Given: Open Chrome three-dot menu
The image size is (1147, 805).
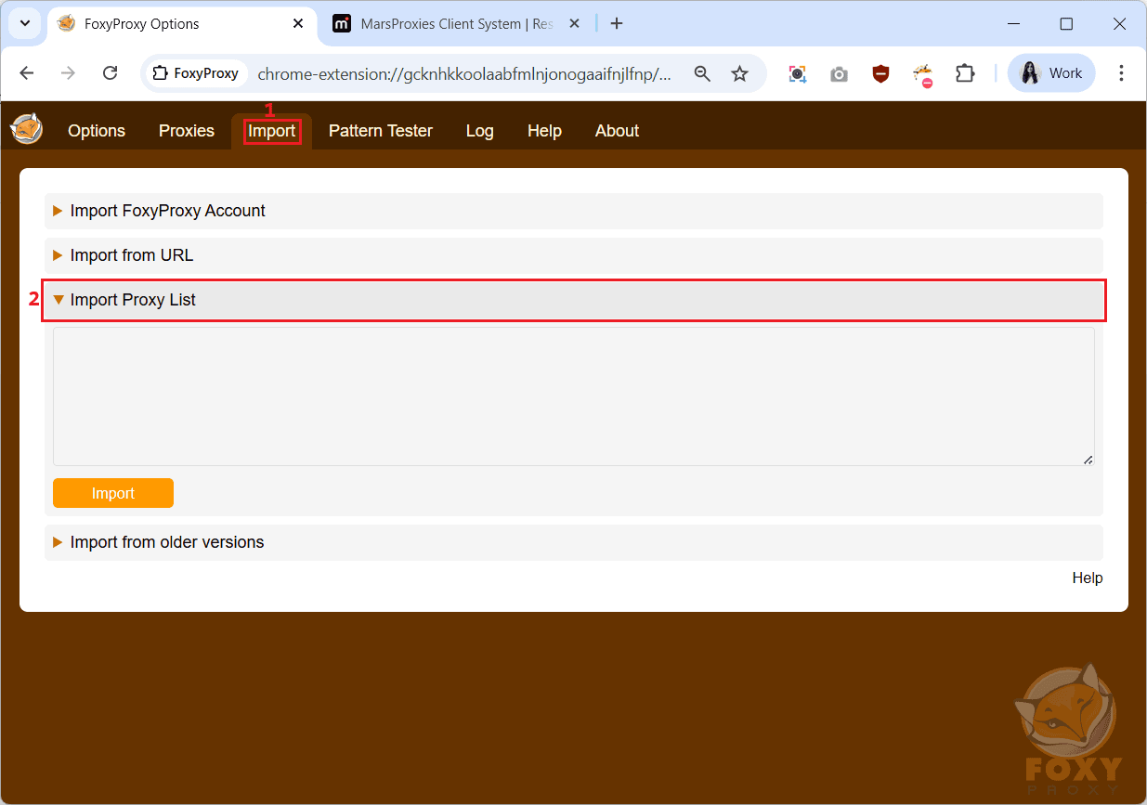Looking at the screenshot, I should pyautogui.click(x=1121, y=73).
